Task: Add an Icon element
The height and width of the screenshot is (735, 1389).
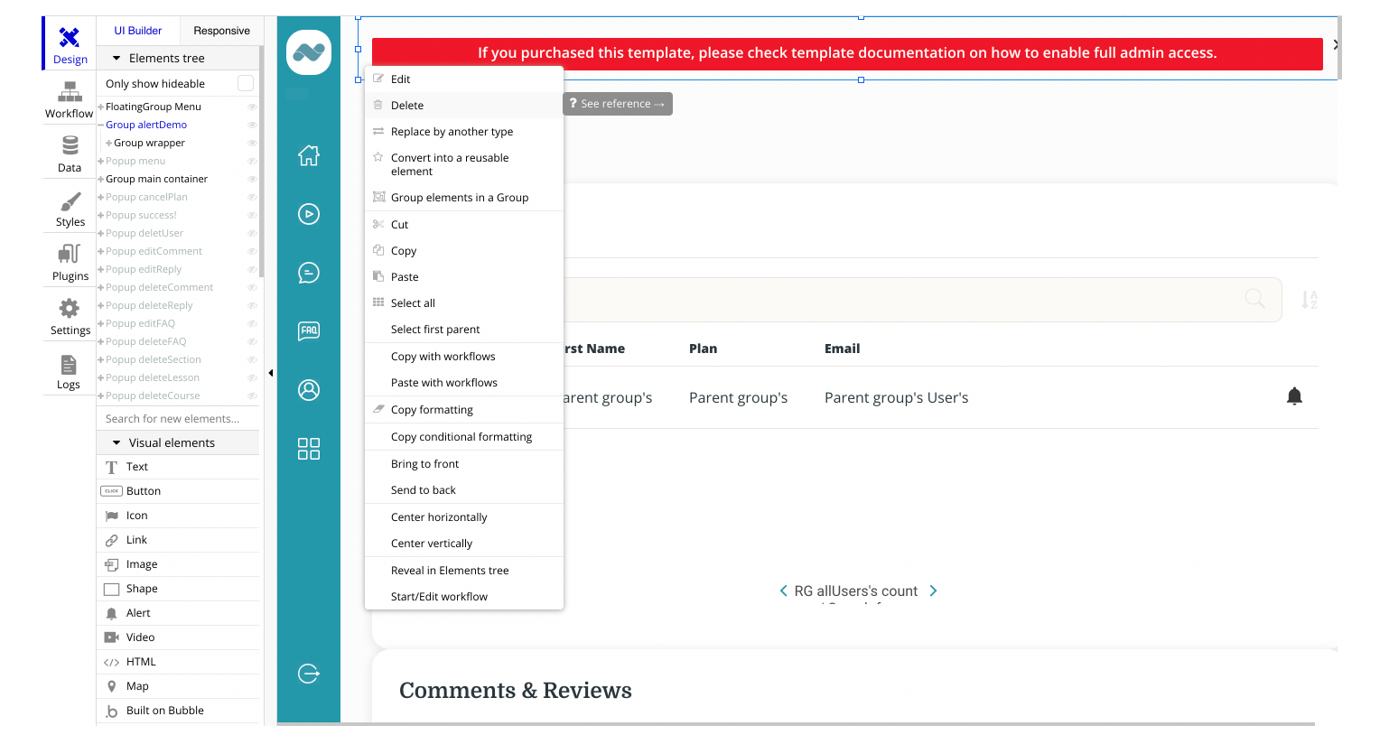Action: [178, 516]
